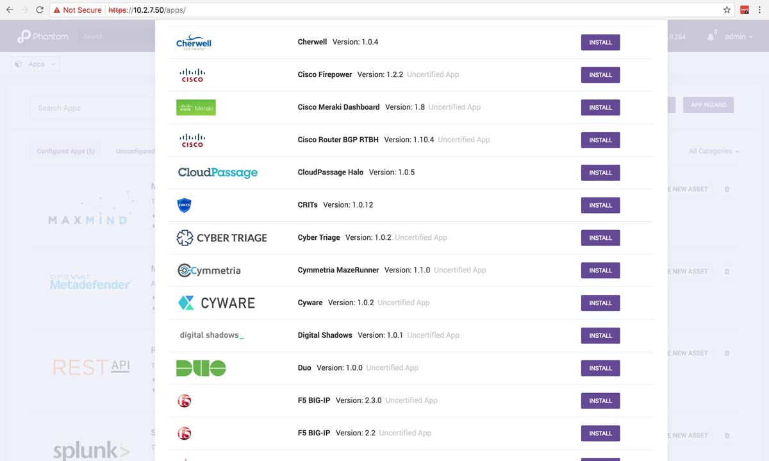This screenshot has width=769, height=461.
Task: Open Chrome three-dot menu
Action: pyautogui.click(x=759, y=10)
